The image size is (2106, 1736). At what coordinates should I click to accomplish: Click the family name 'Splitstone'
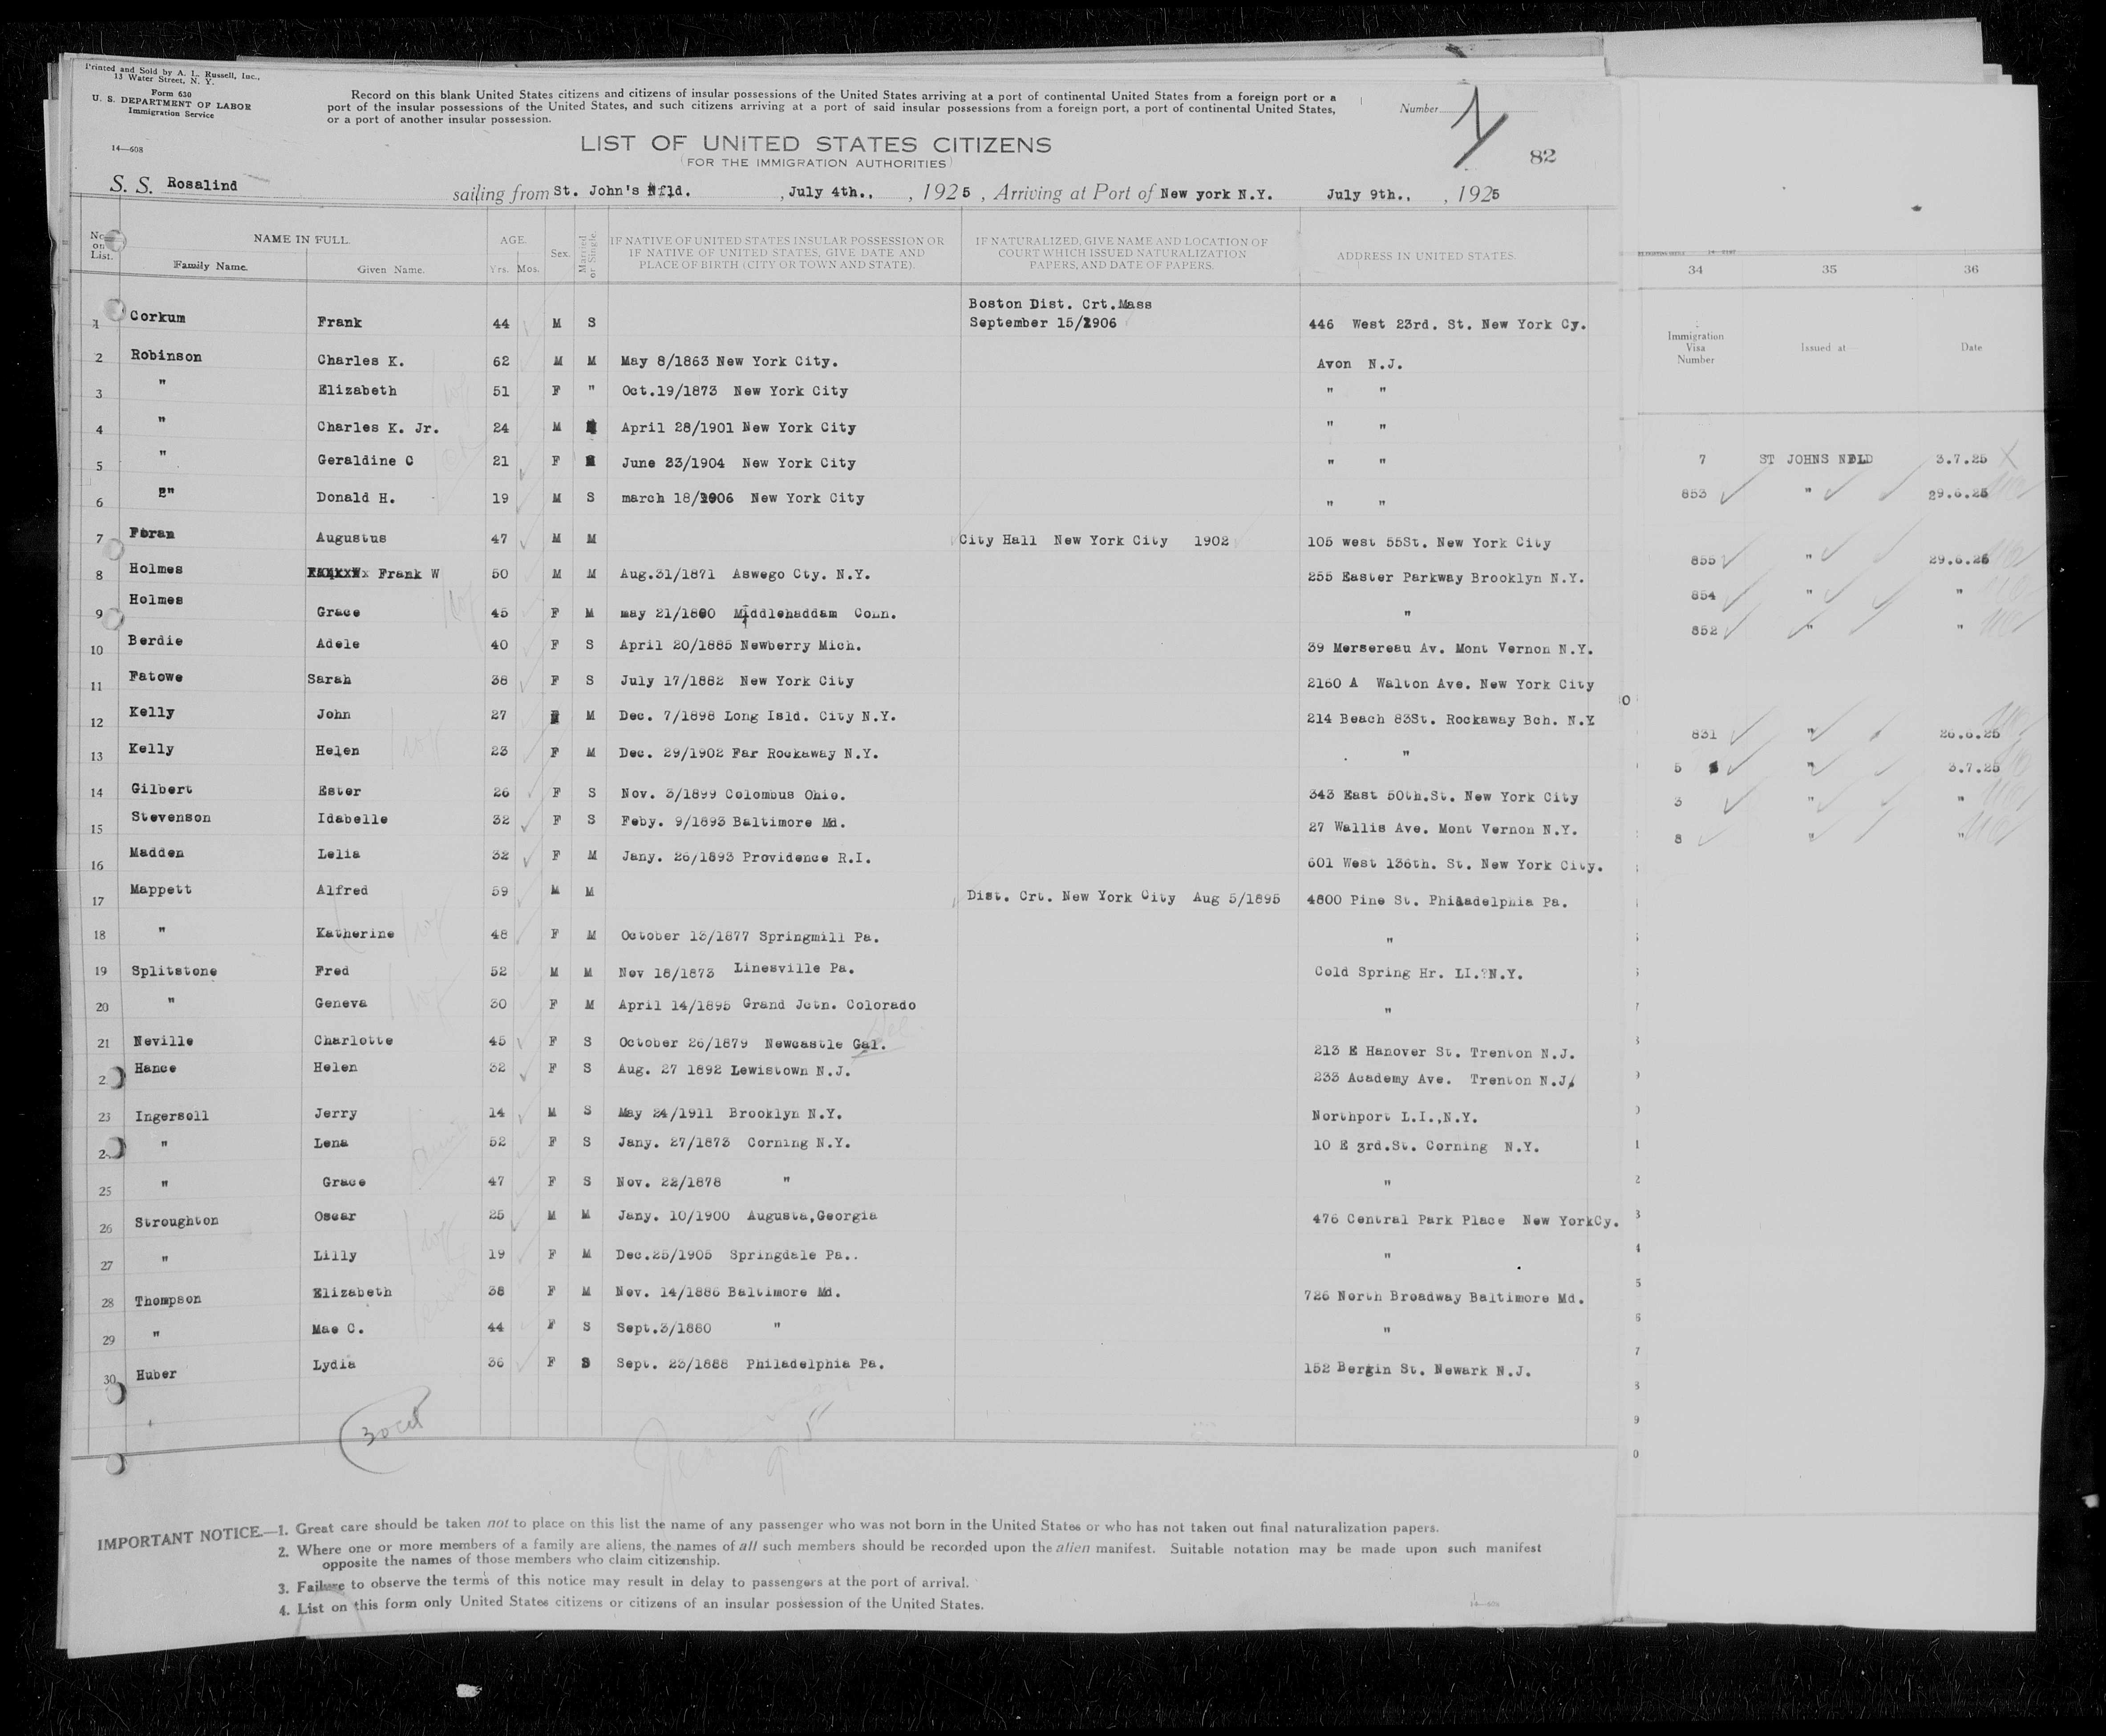[x=174, y=971]
